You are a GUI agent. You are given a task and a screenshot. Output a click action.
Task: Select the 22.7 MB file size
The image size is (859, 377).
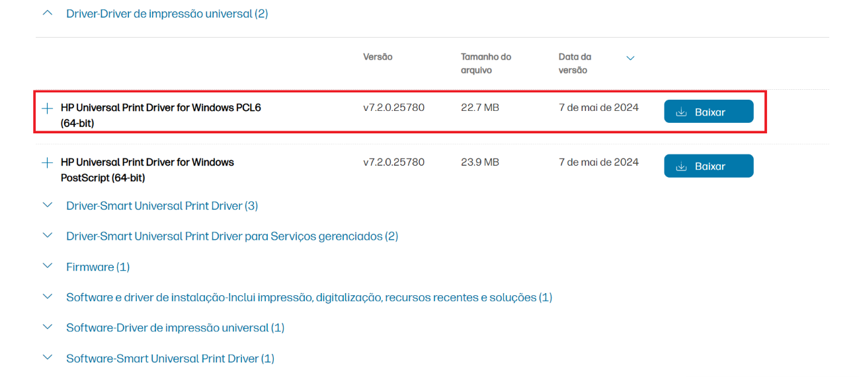[480, 107]
